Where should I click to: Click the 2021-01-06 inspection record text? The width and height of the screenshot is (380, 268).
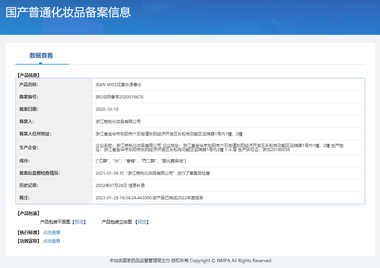click(153, 173)
